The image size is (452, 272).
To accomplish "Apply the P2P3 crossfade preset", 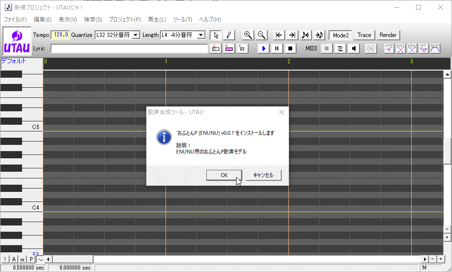I will (x=400, y=48).
